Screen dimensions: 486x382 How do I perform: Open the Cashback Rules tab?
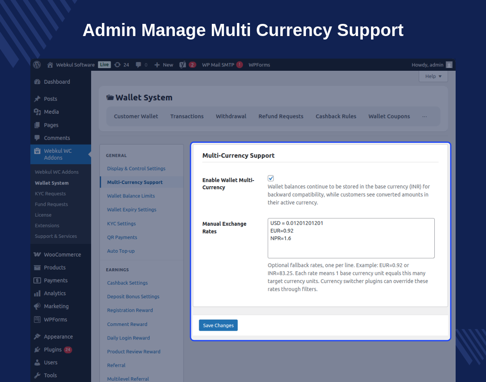(x=336, y=116)
